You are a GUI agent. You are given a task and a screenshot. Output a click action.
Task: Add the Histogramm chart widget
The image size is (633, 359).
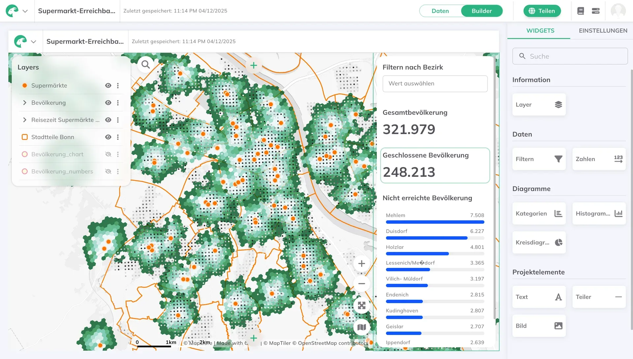click(599, 213)
